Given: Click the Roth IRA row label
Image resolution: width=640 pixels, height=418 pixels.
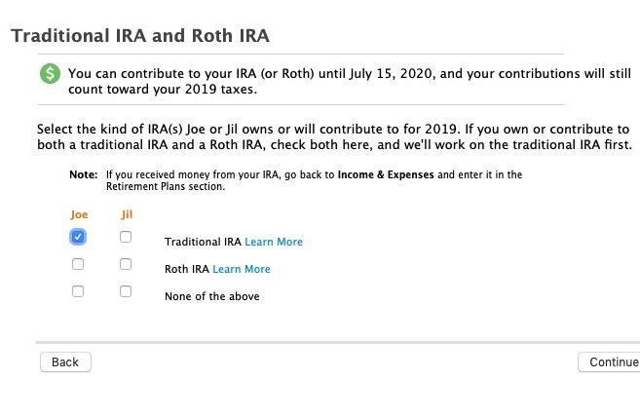Looking at the screenshot, I should tap(186, 269).
